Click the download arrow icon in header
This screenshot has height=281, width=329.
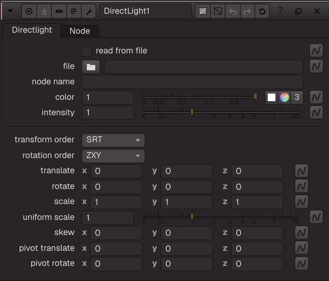point(44,11)
